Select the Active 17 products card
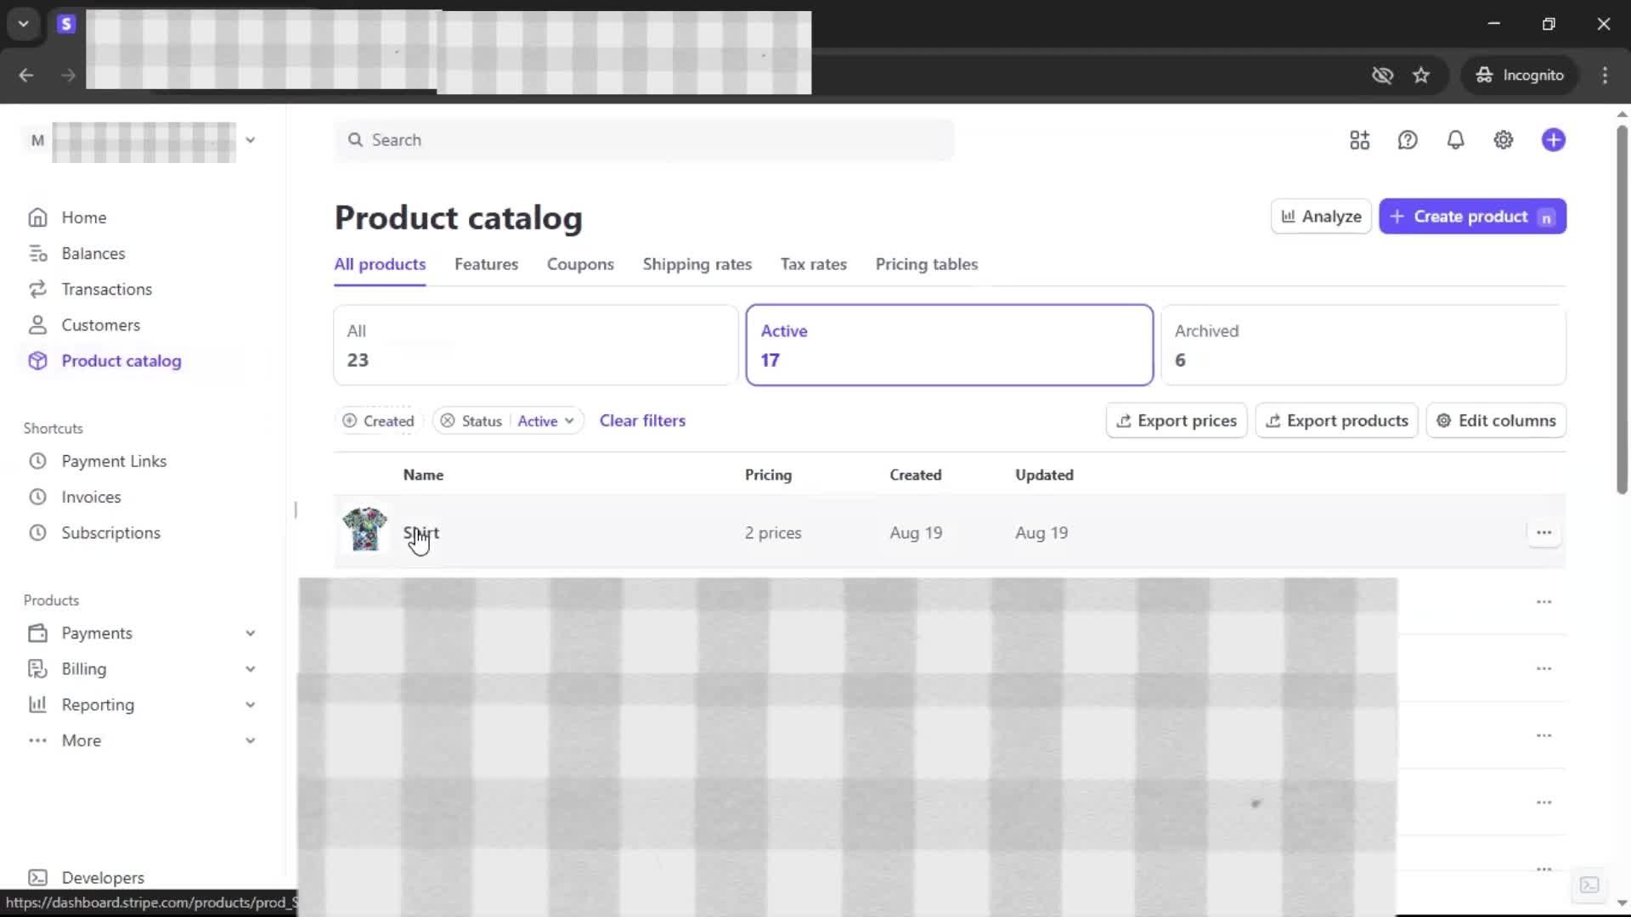 [x=949, y=345]
